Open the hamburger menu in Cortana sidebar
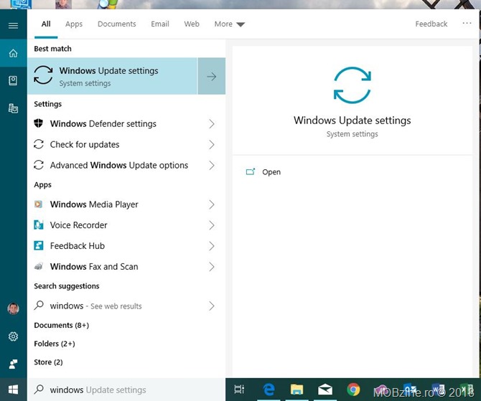This screenshot has width=481, height=401. (13, 25)
